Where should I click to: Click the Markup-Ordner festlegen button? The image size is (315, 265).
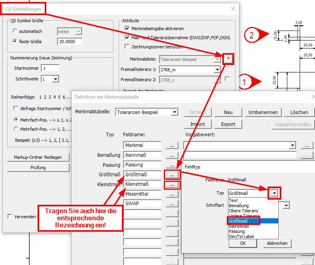pyautogui.click(x=38, y=157)
